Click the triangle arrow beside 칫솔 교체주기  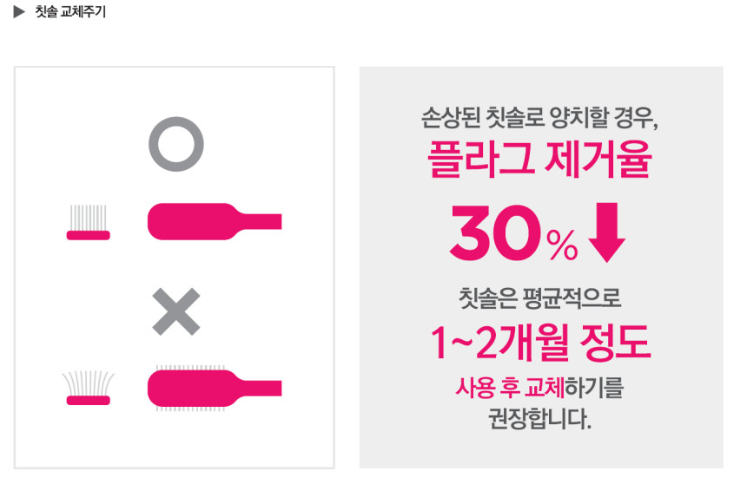(x=20, y=13)
